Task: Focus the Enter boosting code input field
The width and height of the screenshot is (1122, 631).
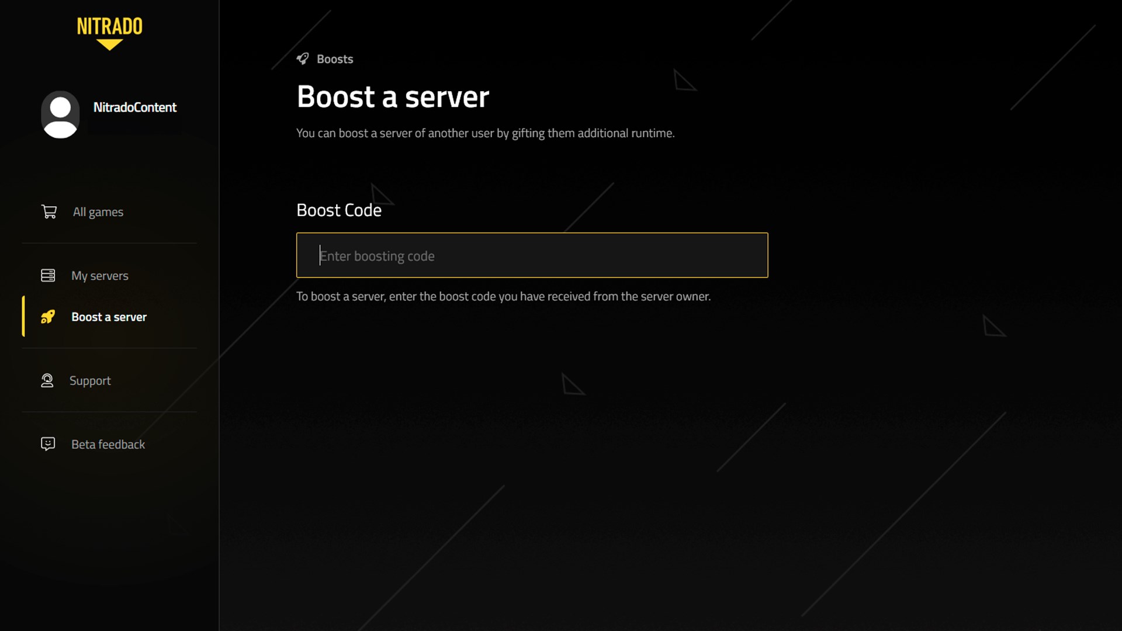Action: pyautogui.click(x=532, y=255)
